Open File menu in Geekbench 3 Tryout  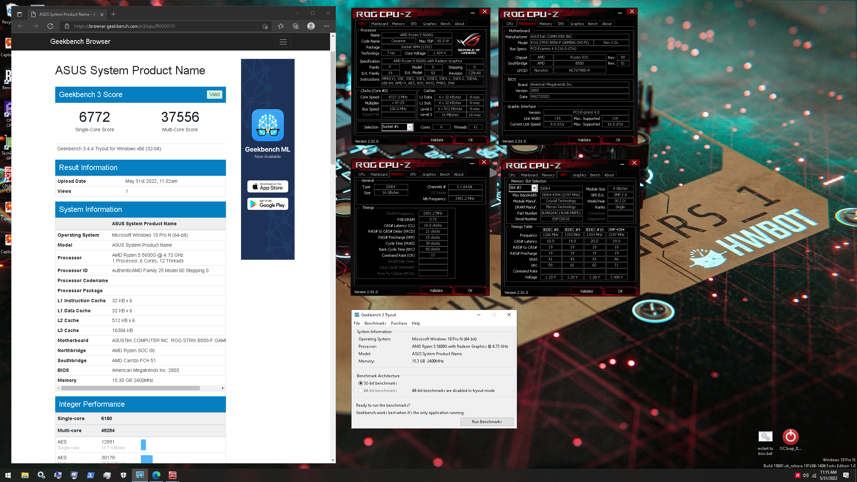[x=357, y=323]
